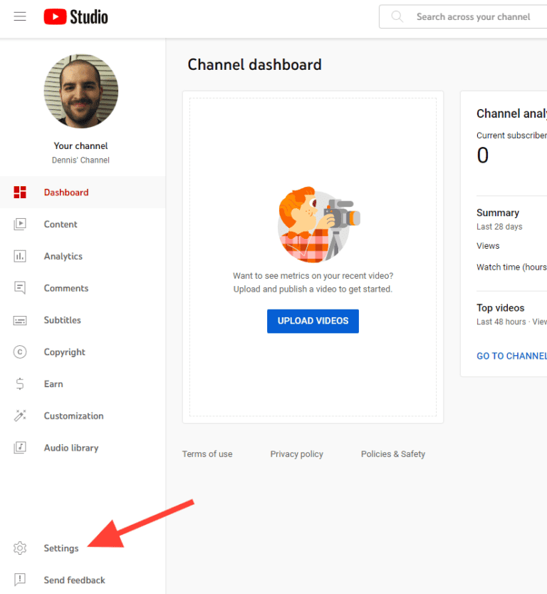
Task: Click the Audio library icon
Action: tap(20, 447)
